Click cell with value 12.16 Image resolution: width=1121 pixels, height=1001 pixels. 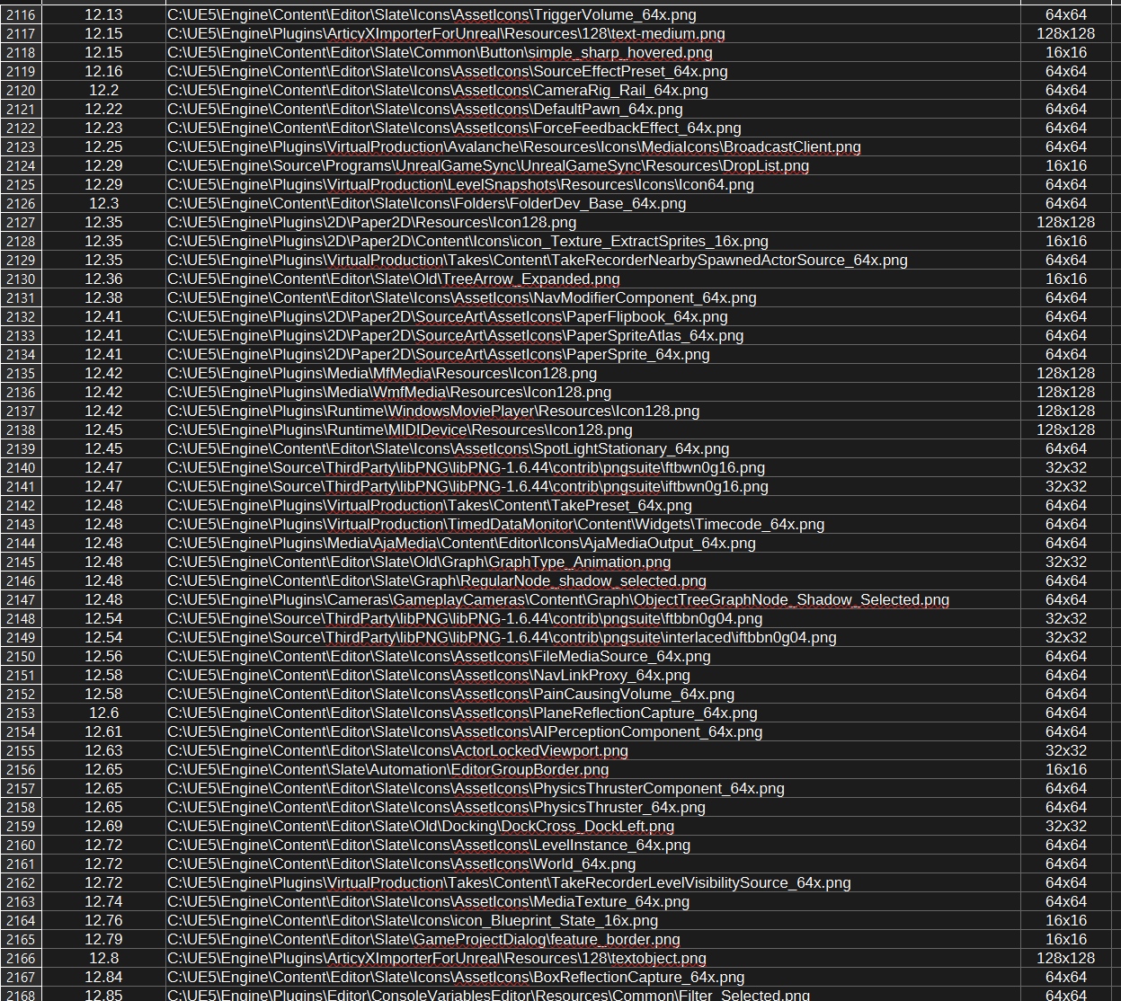(103, 71)
